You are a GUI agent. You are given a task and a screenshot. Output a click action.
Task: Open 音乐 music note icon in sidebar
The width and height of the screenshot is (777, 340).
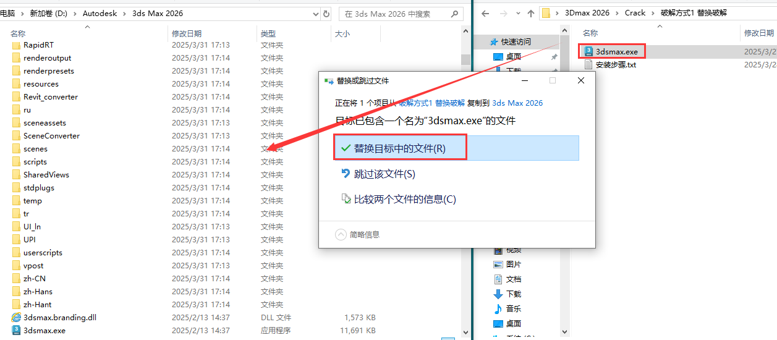tap(498, 308)
